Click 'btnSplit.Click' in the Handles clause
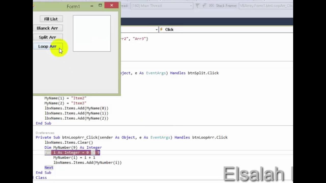 point(203,73)
